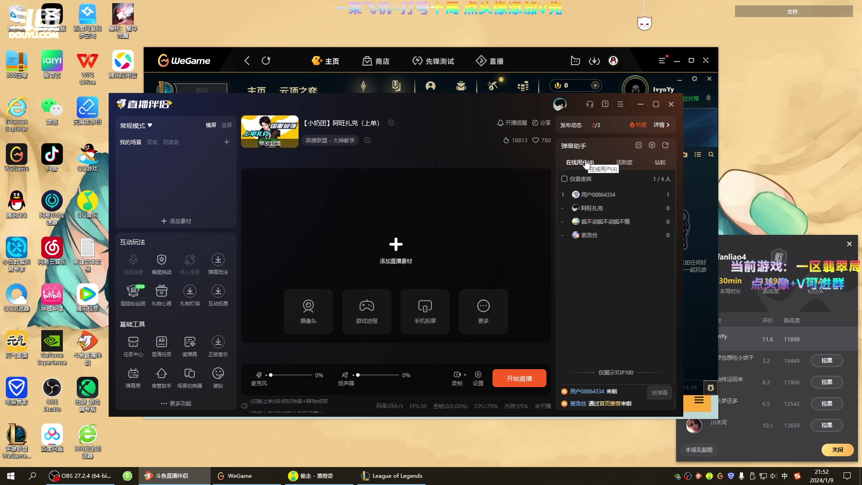Screen dimensions: 862x485
Task: Expand 更多功能 more functions
Action: point(176,403)
